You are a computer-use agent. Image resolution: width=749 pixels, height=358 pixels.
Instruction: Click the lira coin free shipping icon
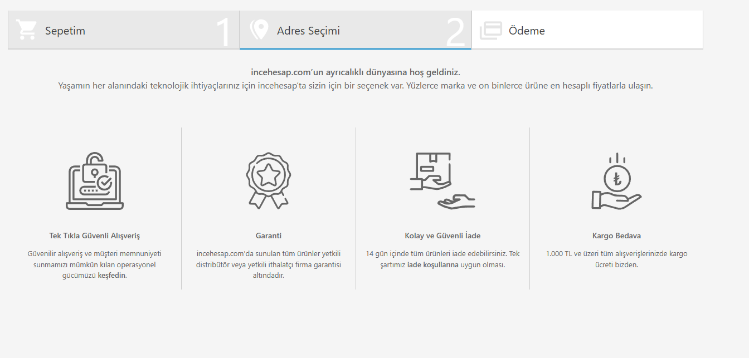coord(616,181)
